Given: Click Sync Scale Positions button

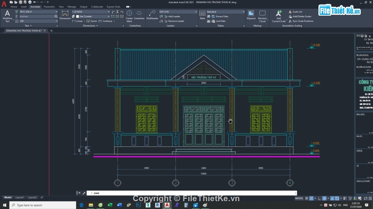Looking at the screenshot, I should click(301, 21).
